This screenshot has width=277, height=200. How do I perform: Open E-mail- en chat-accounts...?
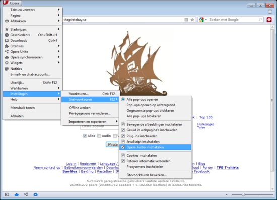[x=33, y=75]
